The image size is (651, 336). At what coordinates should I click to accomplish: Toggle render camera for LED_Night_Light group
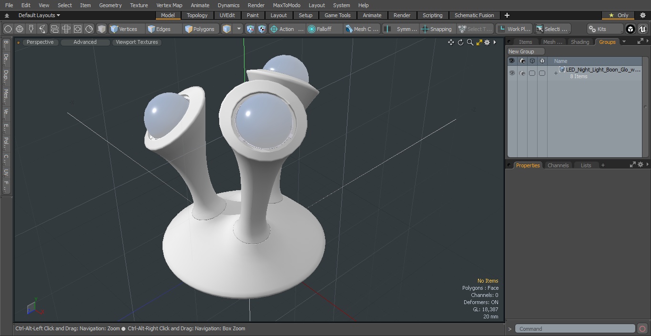[x=522, y=73]
